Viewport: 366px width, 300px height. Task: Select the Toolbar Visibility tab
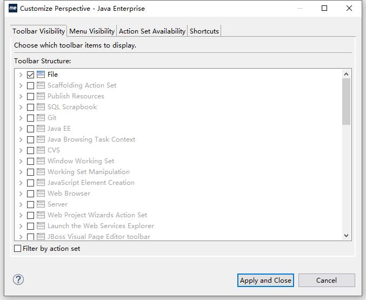point(39,31)
